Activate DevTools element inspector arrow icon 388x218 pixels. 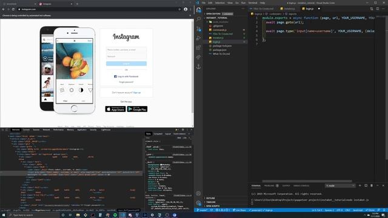[2, 130]
